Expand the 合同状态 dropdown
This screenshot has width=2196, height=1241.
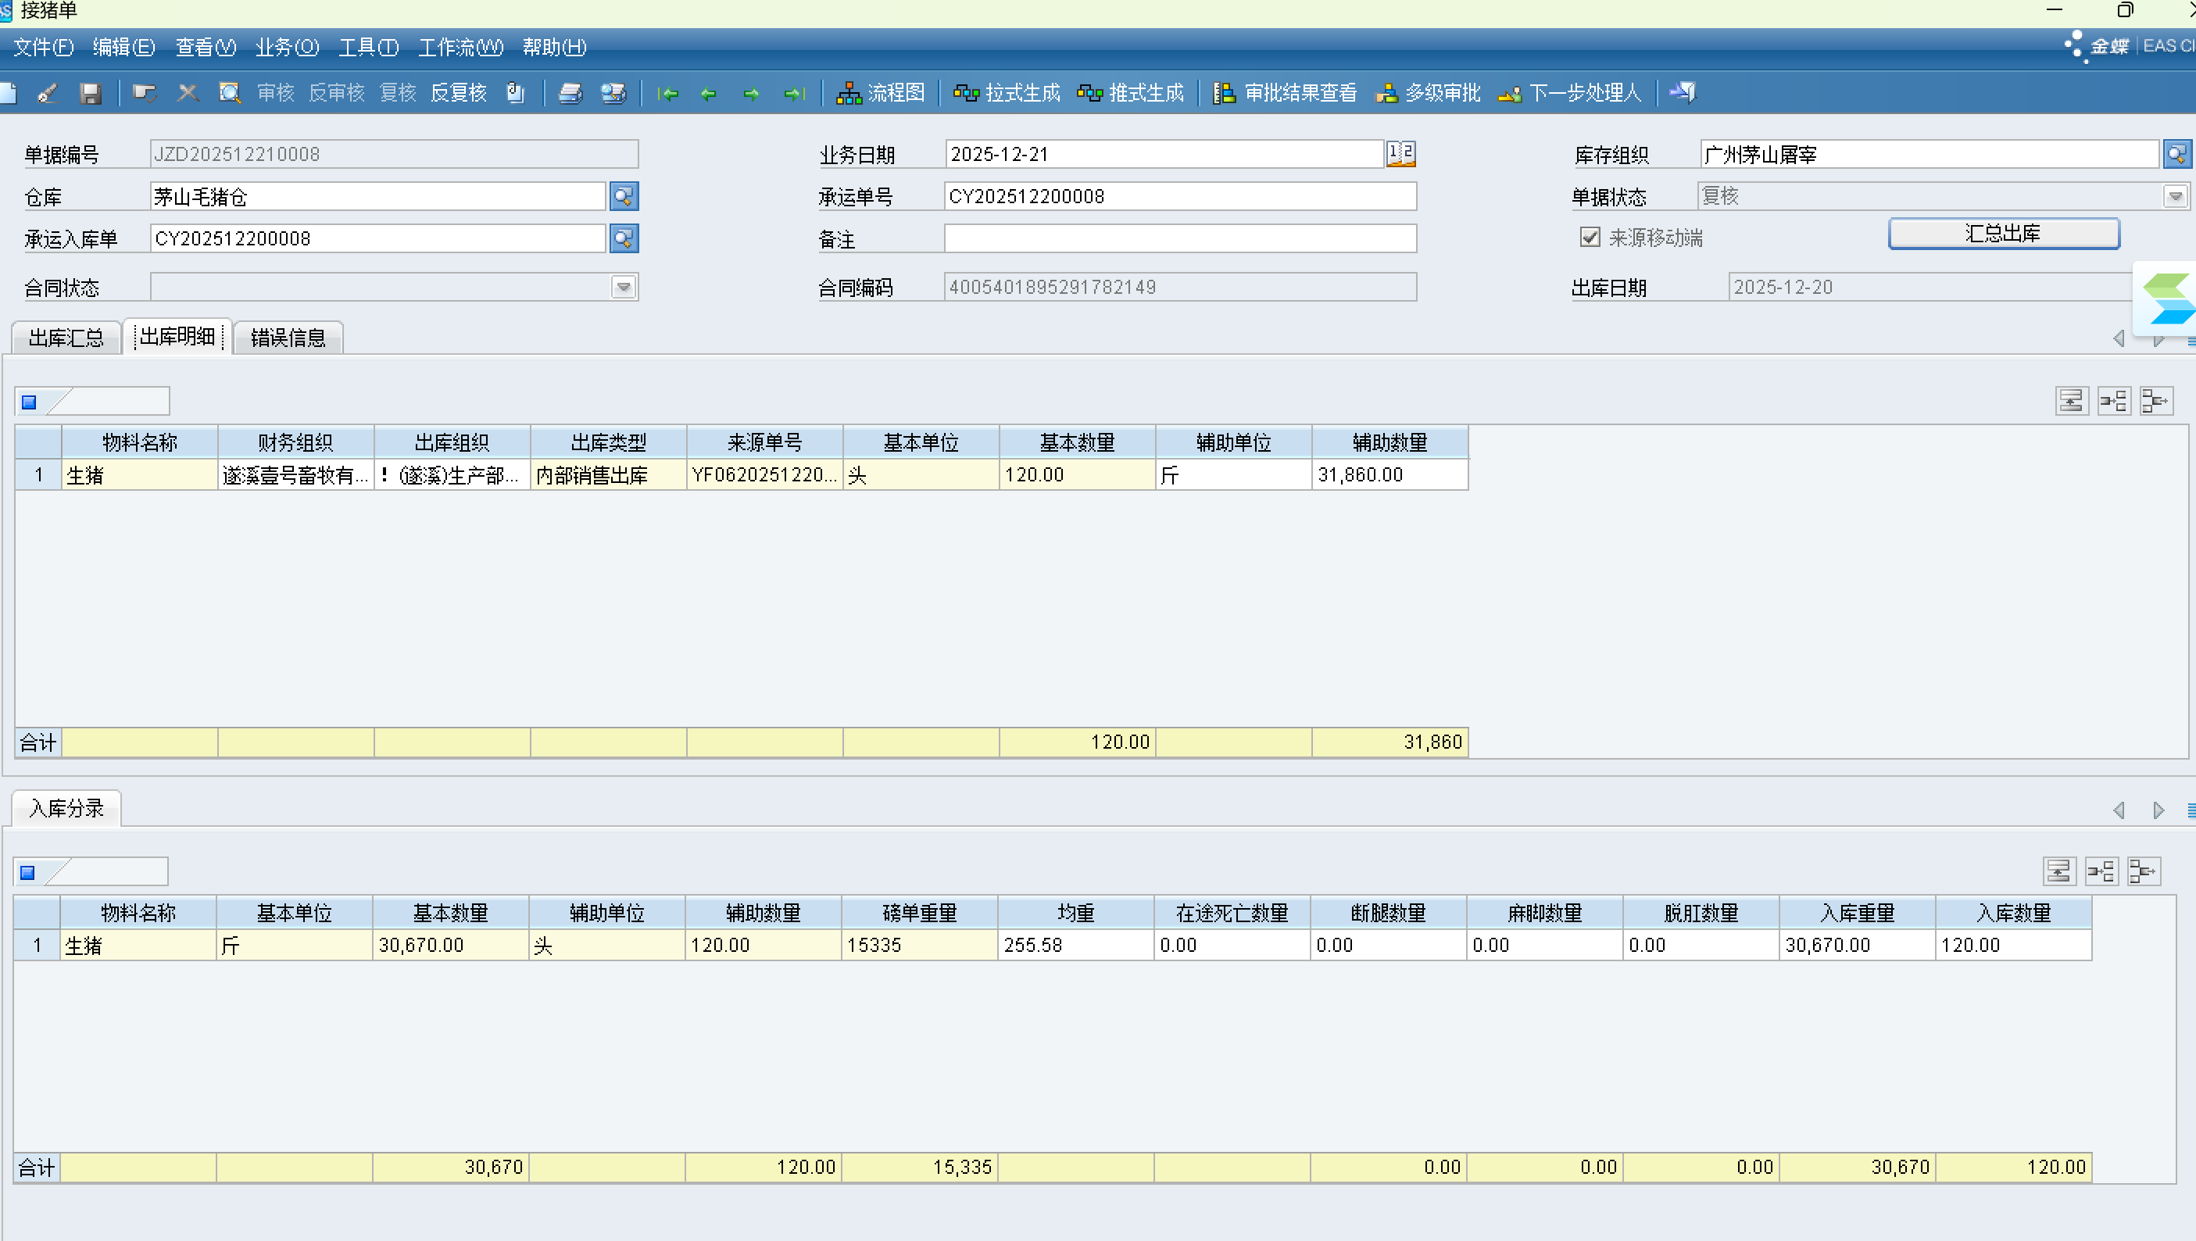pyautogui.click(x=624, y=288)
